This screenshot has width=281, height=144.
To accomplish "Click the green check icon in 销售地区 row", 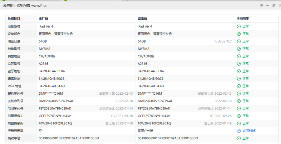I will click(x=239, y=56).
